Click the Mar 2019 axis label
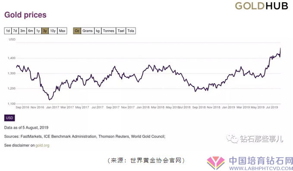The width and height of the screenshot is (293, 171). click(243, 107)
